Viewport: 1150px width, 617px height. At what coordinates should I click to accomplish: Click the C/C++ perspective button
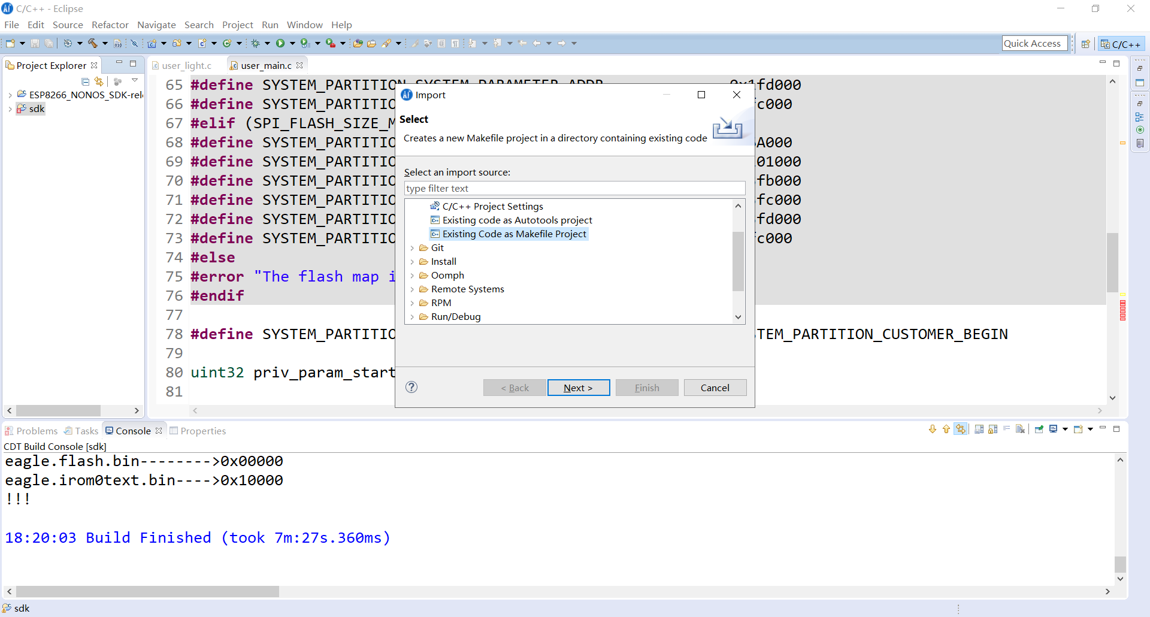point(1122,44)
